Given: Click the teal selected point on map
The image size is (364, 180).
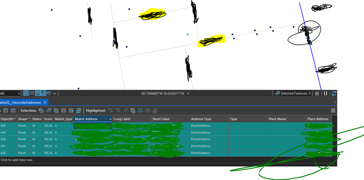Looking at the screenshot, I should click(188, 34).
